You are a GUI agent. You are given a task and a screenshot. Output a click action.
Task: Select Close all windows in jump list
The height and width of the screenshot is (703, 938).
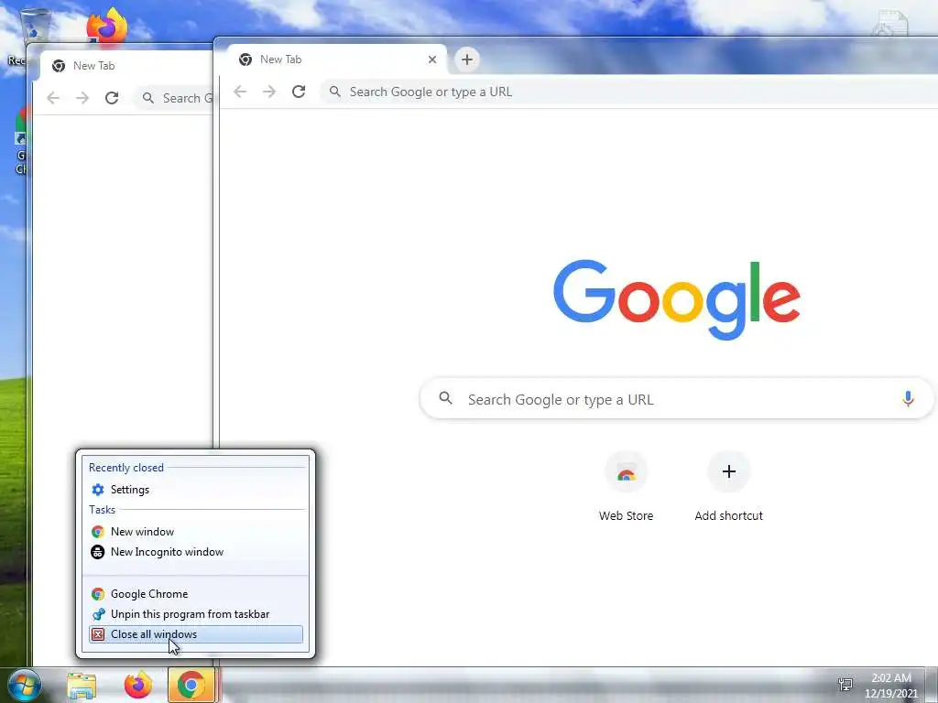pyautogui.click(x=196, y=634)
